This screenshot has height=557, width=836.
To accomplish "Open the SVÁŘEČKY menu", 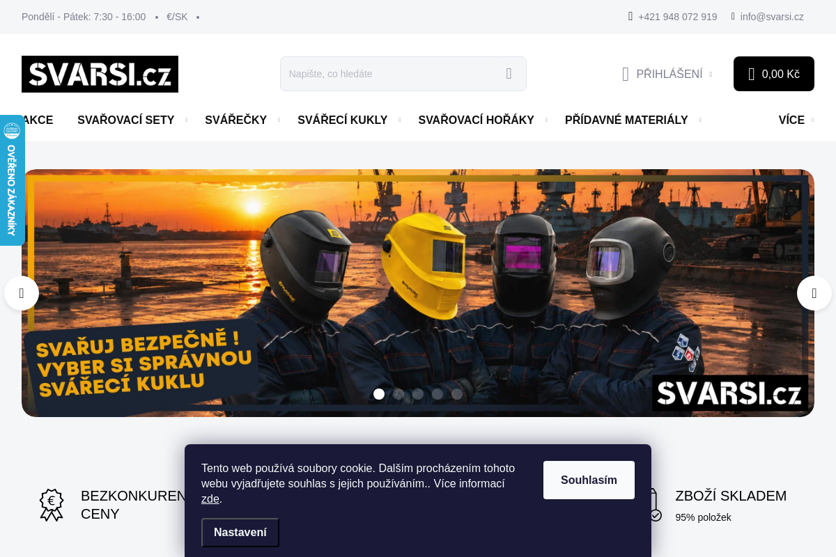I will (x=236, y=120).
